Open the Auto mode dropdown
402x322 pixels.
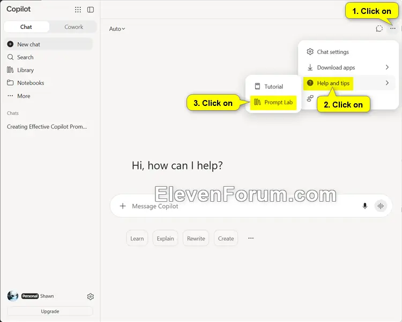(x=117, y=29)
